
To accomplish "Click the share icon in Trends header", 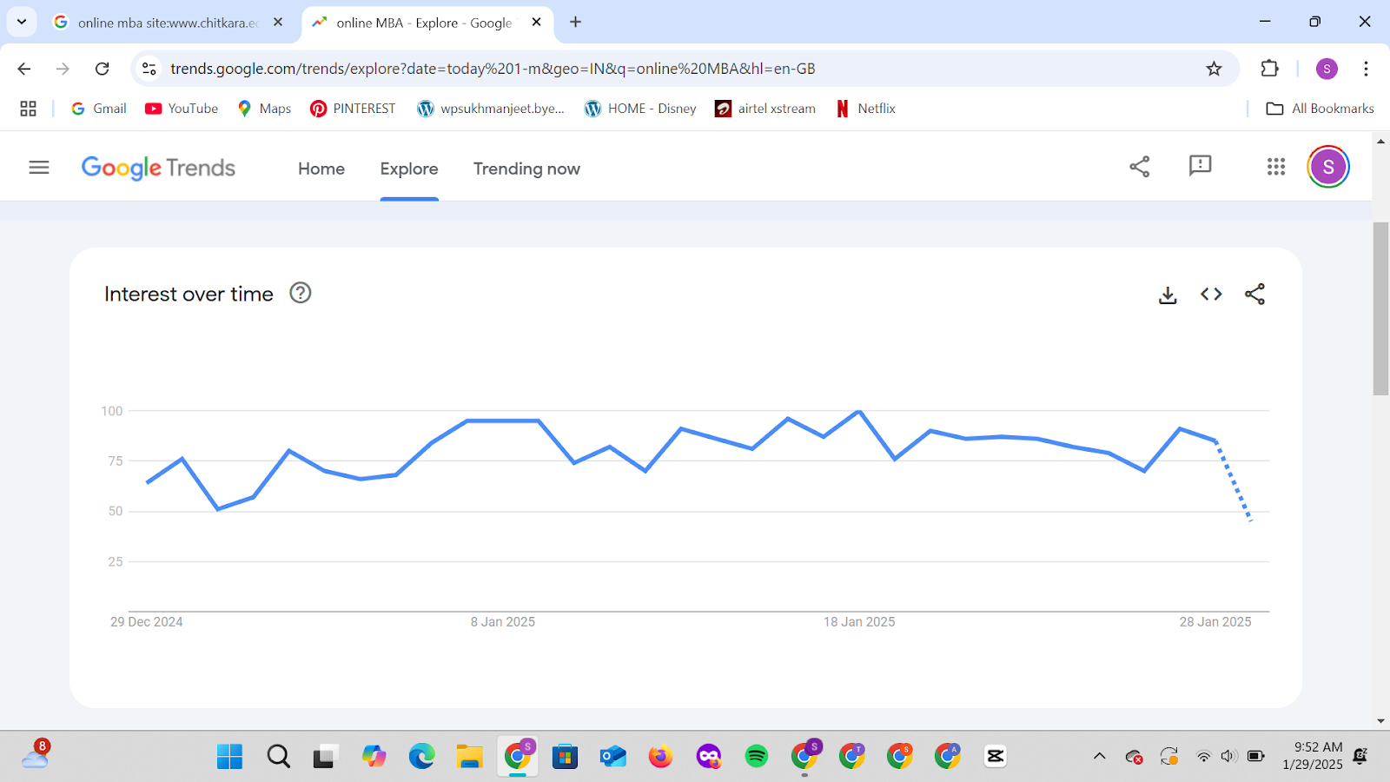I will pyautogui.click(x=1139, y=167).
